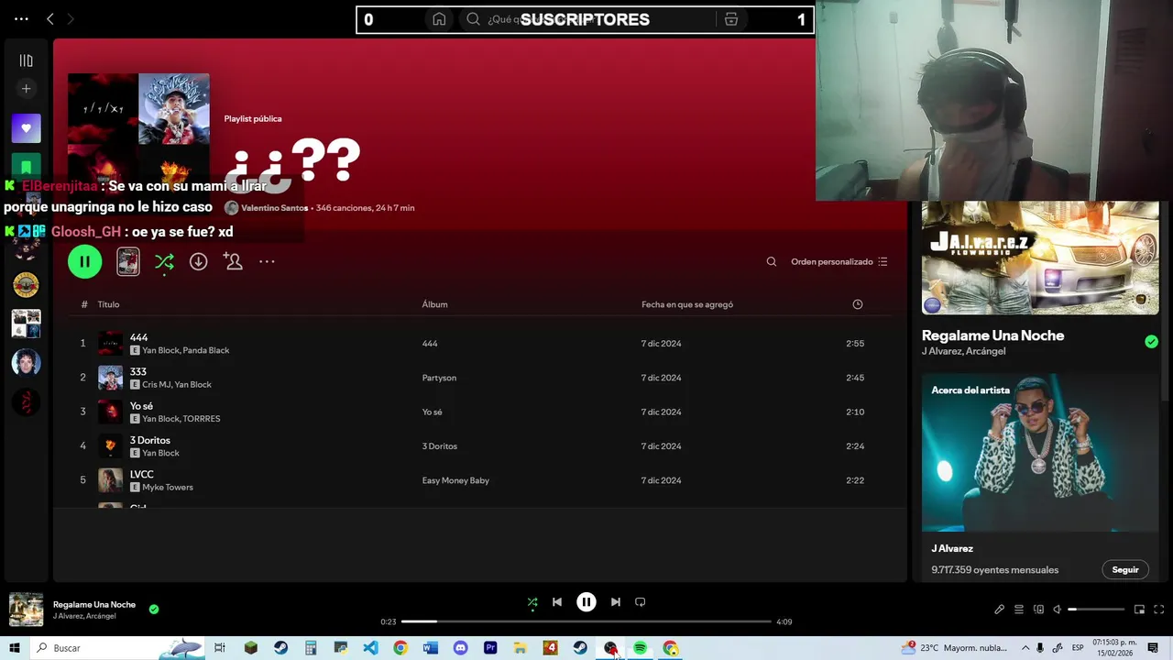Open the play queue
1173x660 pixels.
[x=1019, y=610]
